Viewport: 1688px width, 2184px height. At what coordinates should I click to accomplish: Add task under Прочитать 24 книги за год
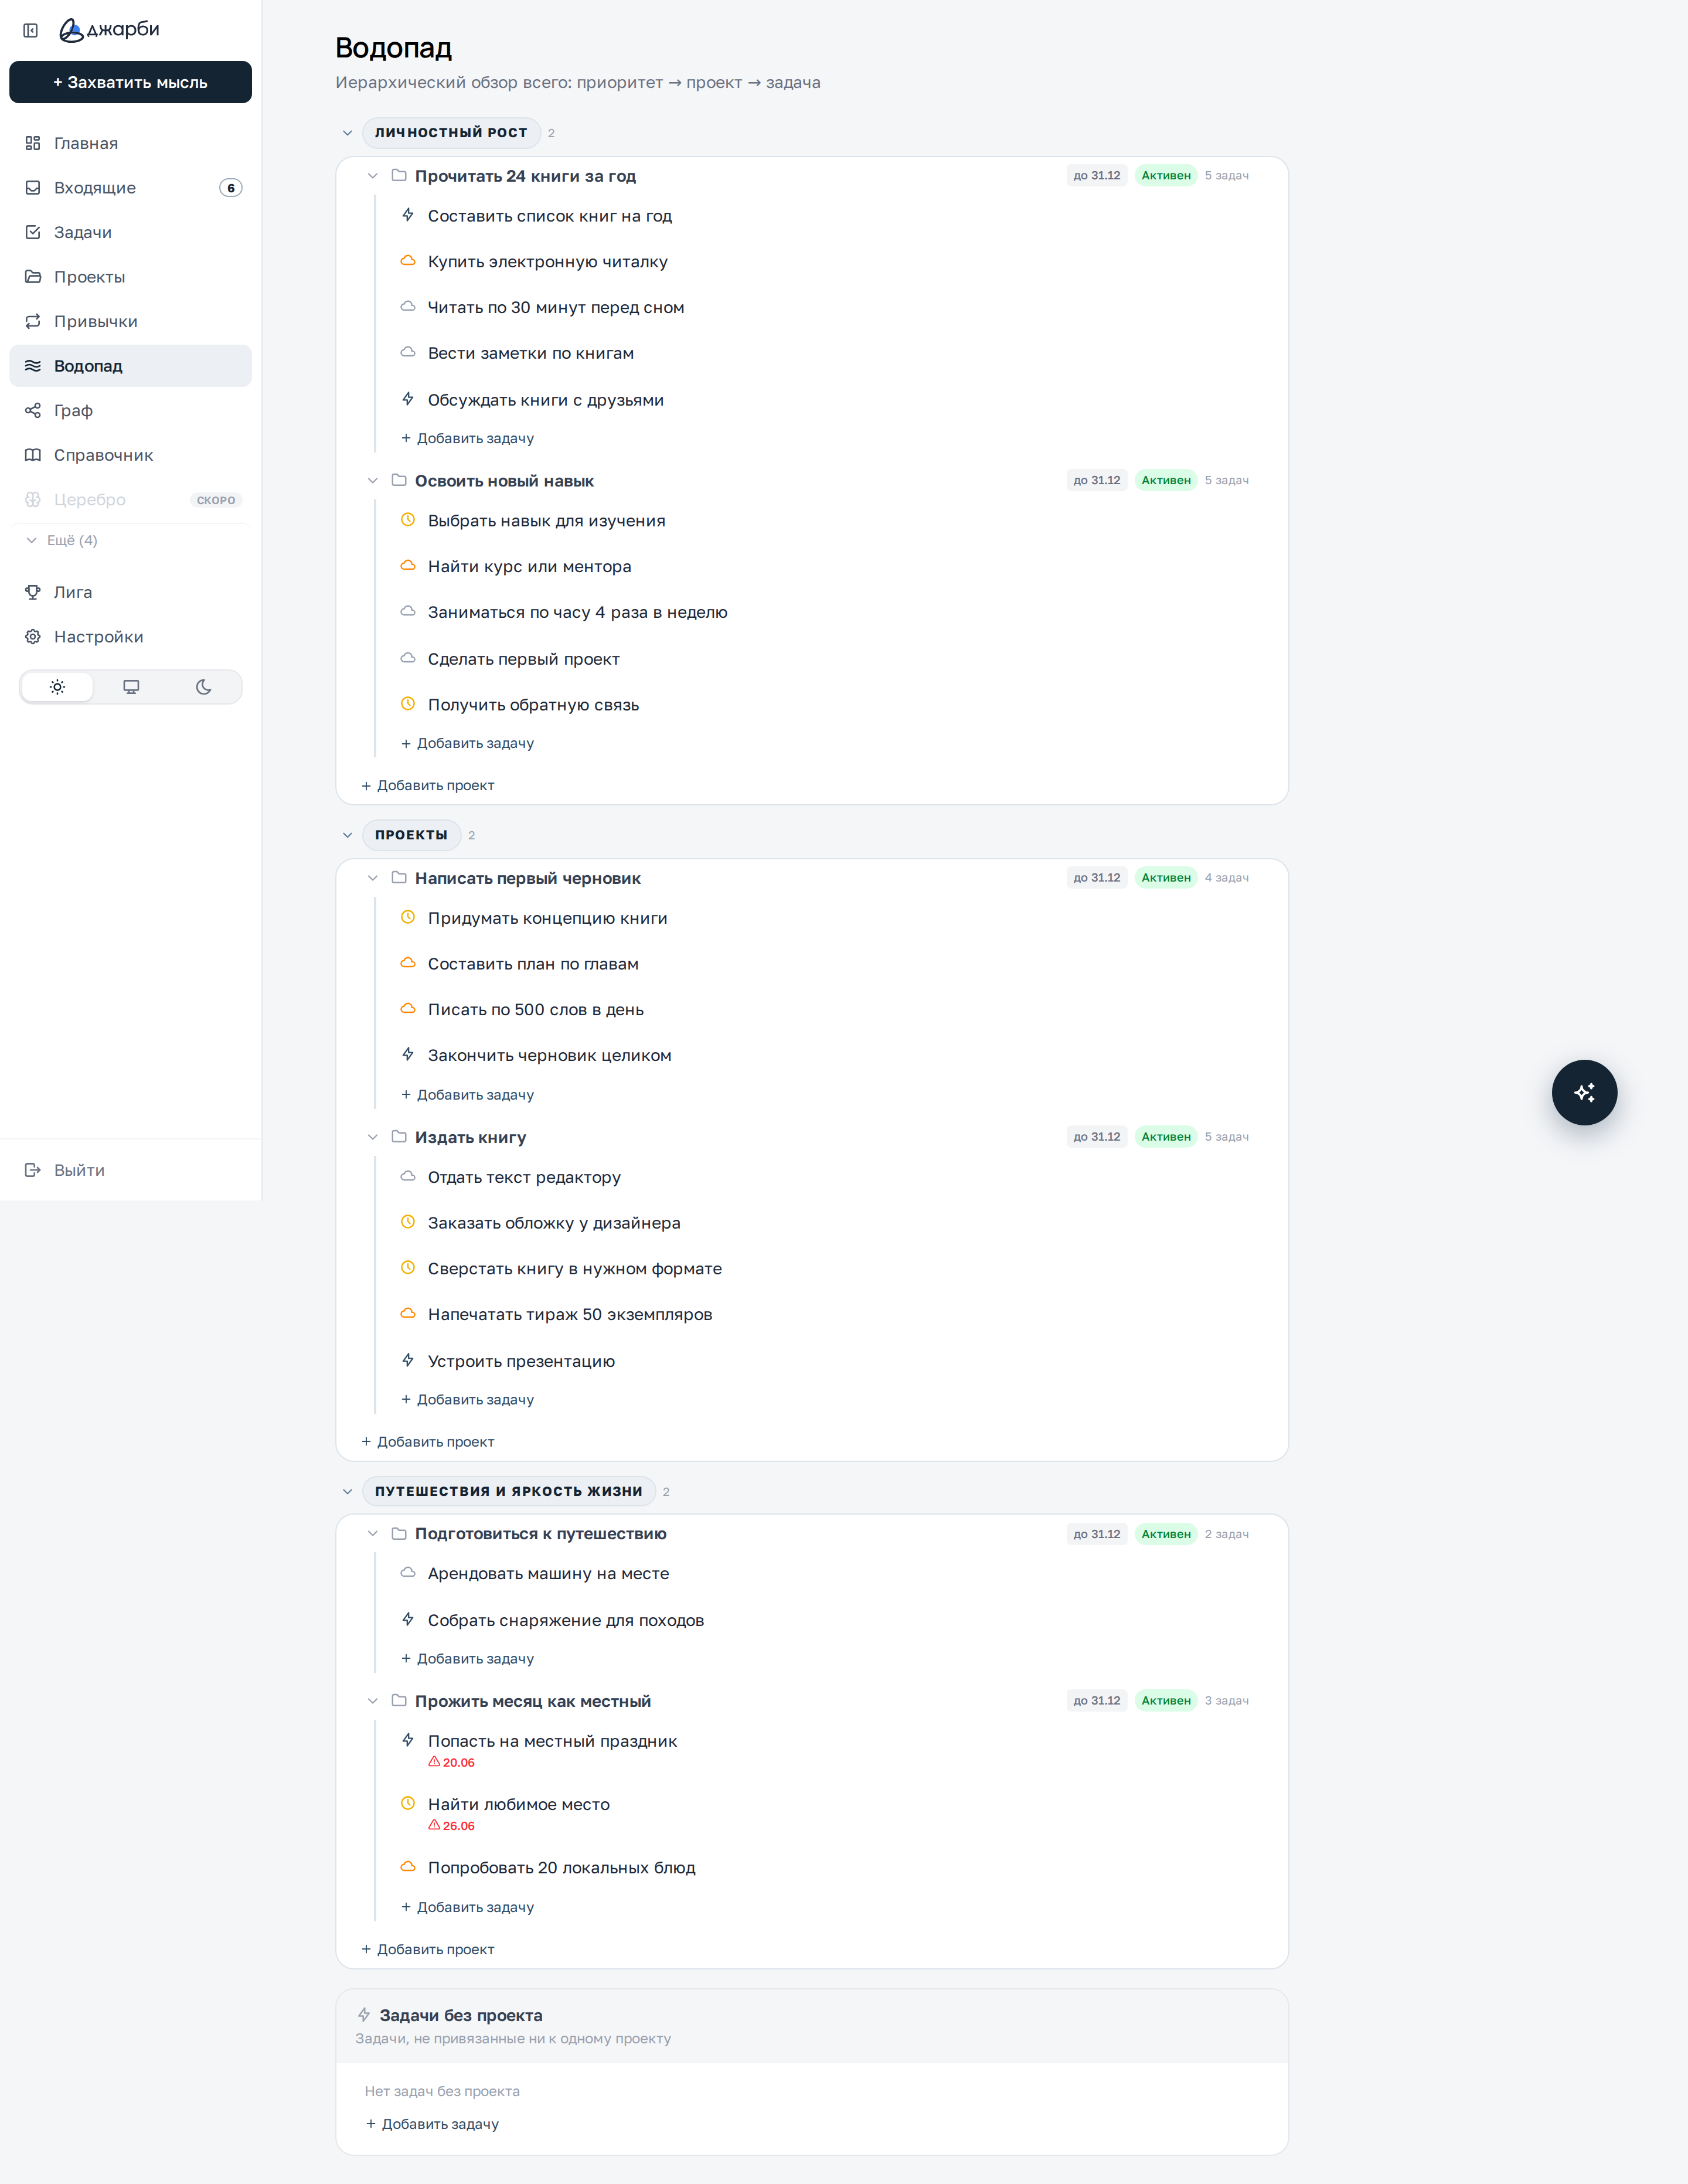coord(467,438)
